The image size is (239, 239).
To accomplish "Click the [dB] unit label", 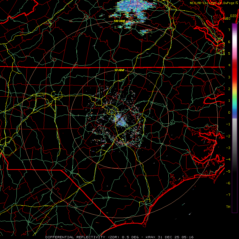I will pos(227,19).
